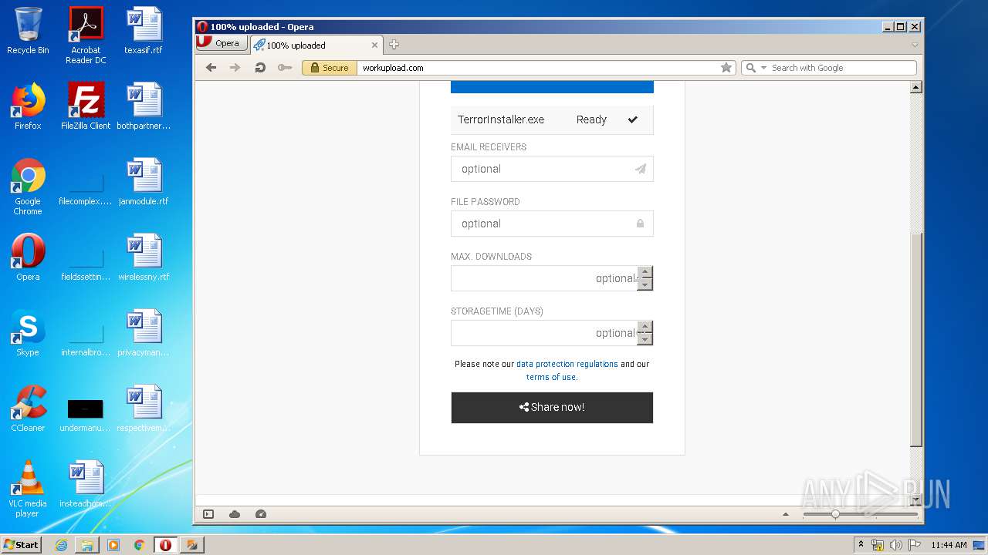The image size is (988, 555).
Task: Open the password manager key icon
Action: coord(285,68)
